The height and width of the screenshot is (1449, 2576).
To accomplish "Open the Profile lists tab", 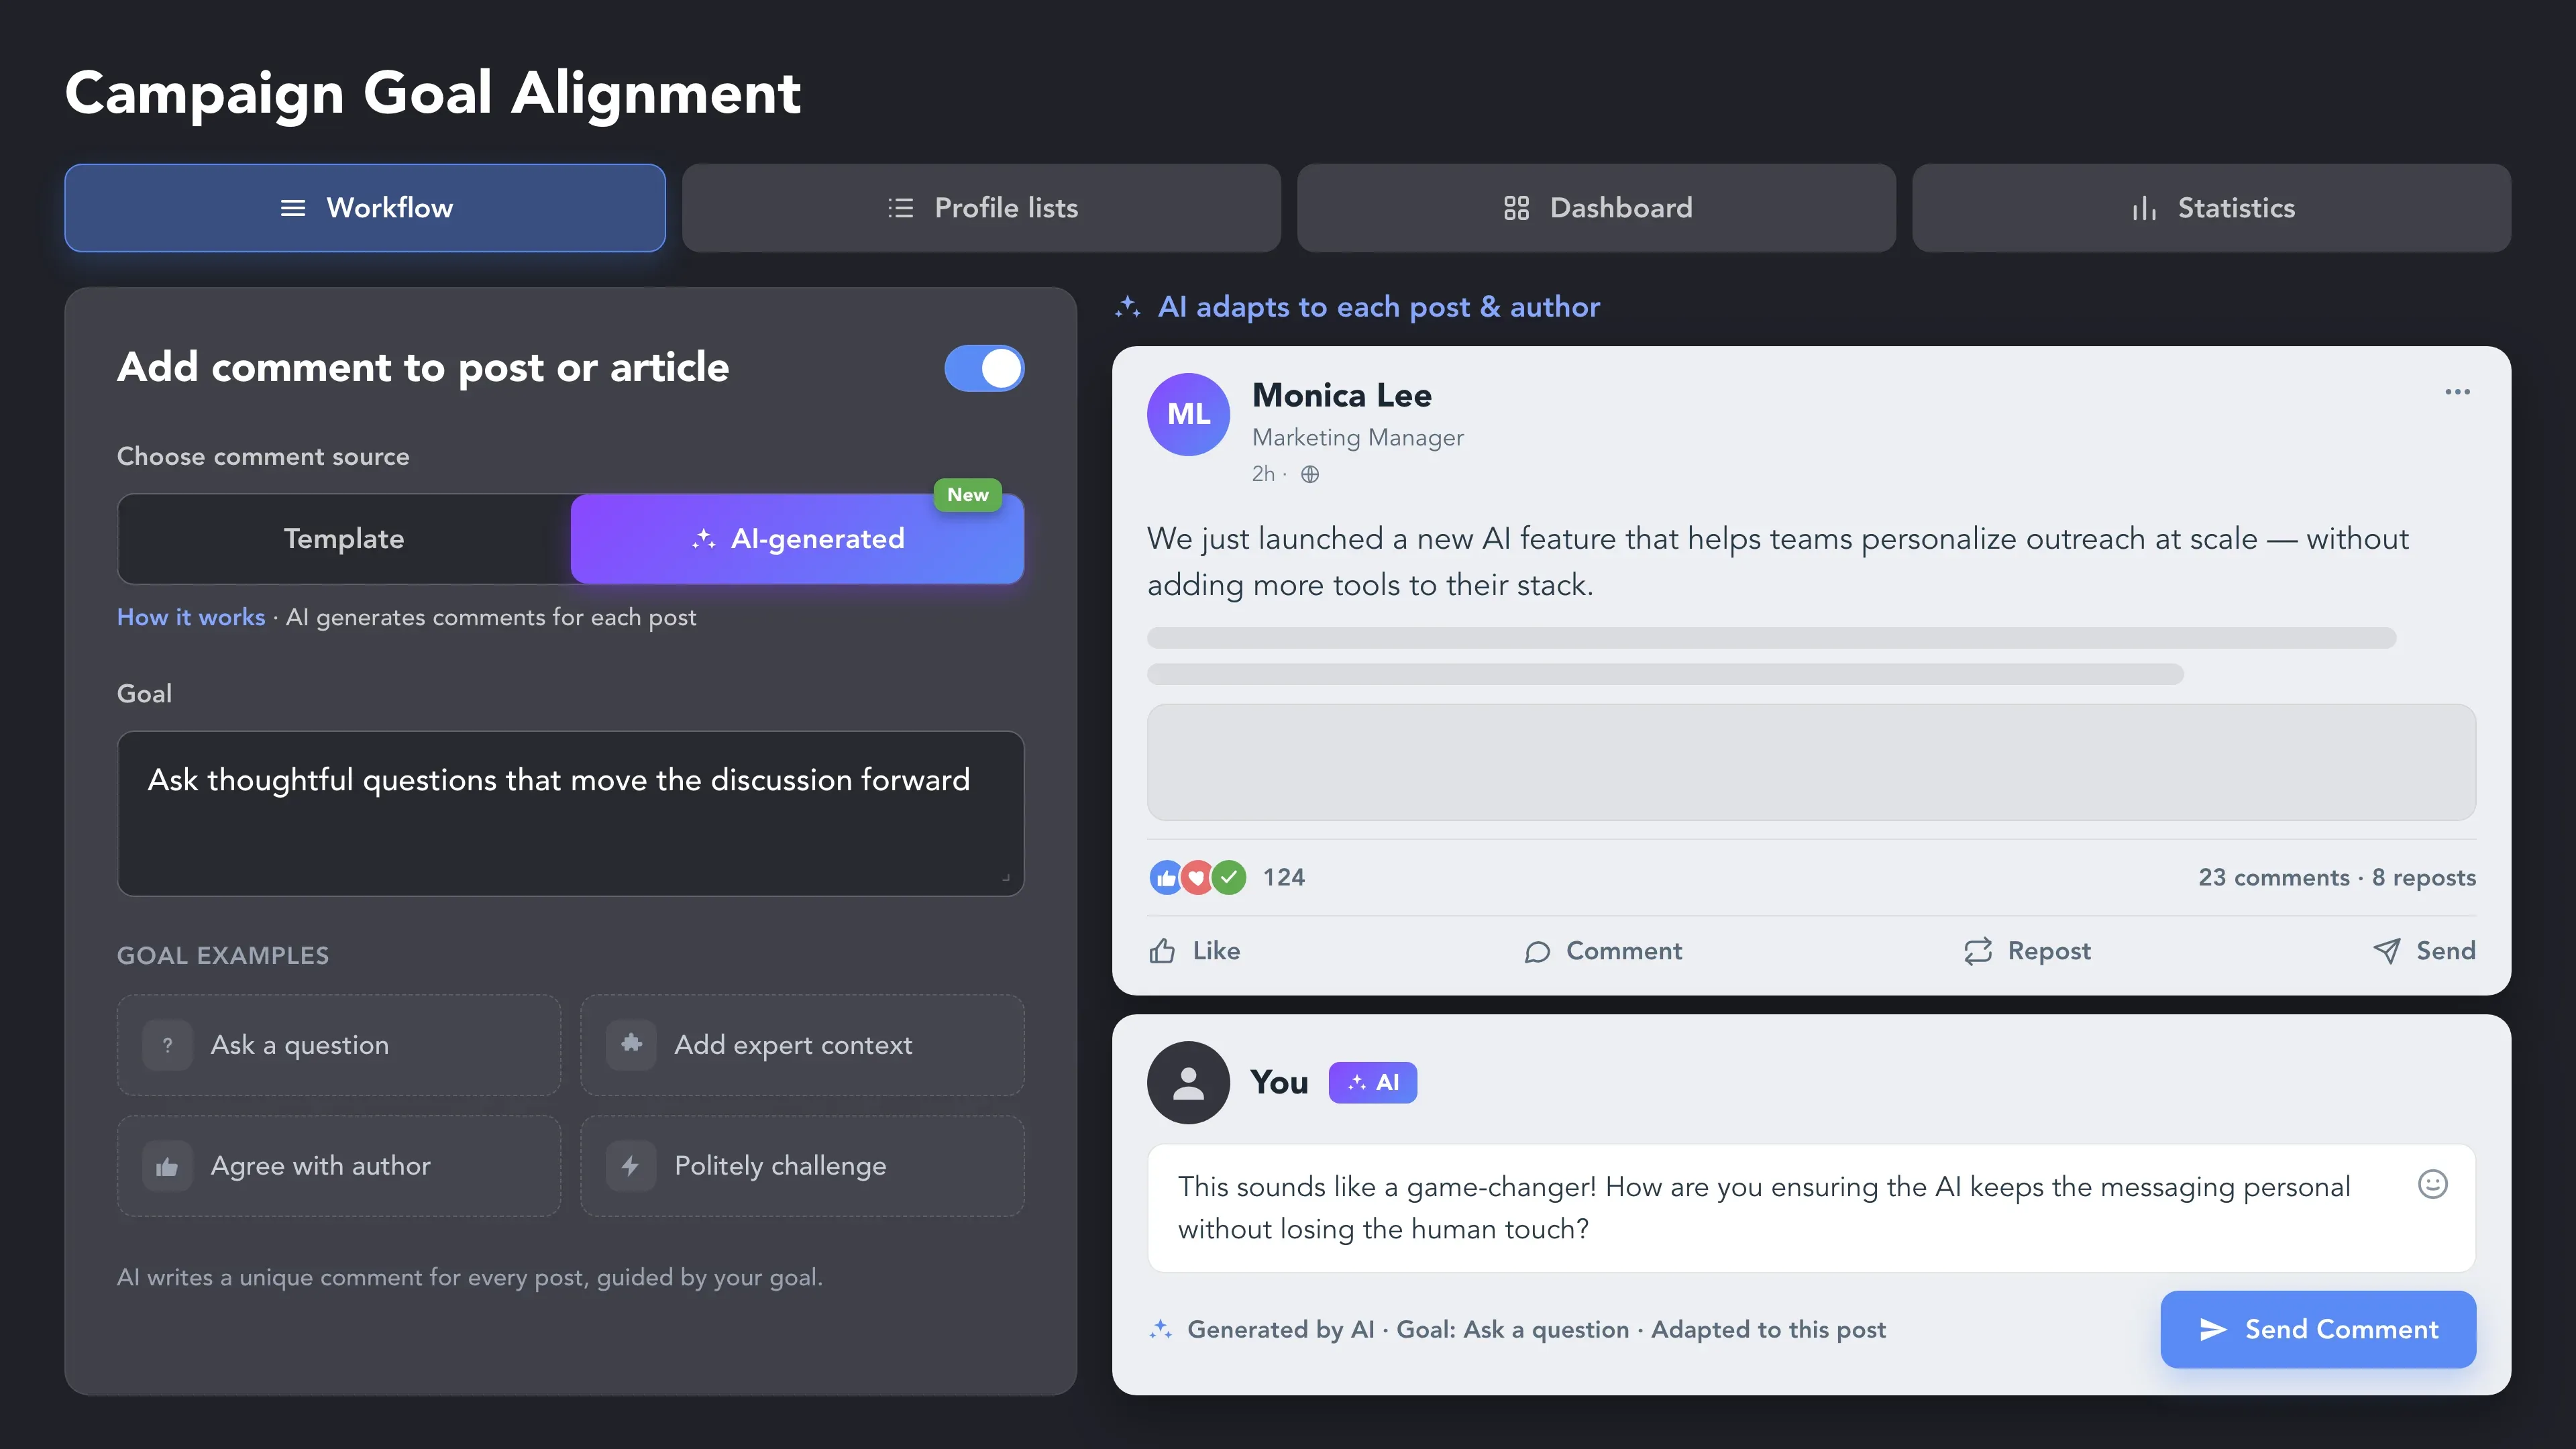I will pos(981,208).
